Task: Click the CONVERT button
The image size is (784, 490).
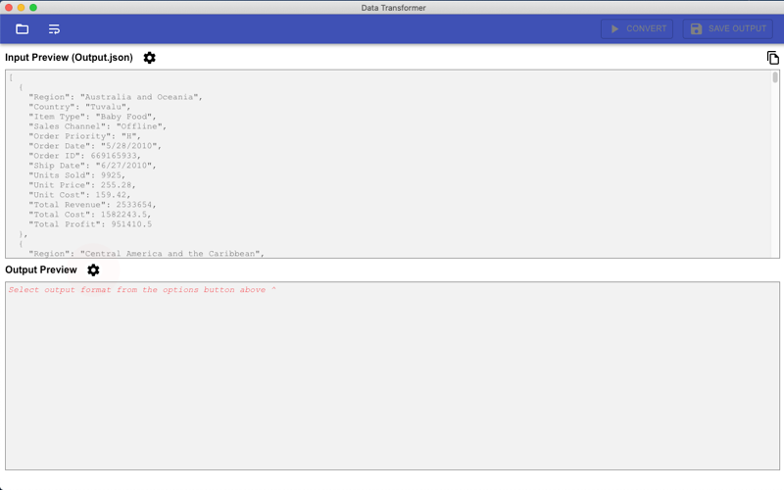Action: pos(637,29)
